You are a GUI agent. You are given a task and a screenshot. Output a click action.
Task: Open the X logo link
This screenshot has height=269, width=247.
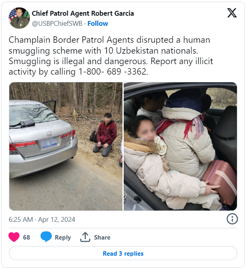click(232, 13)
